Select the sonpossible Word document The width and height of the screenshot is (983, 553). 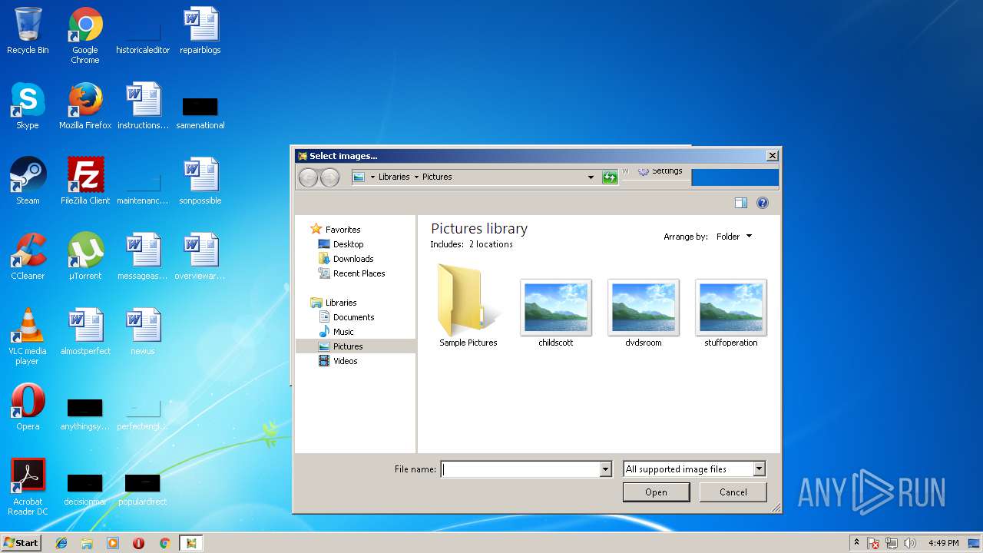pos(200,181)
